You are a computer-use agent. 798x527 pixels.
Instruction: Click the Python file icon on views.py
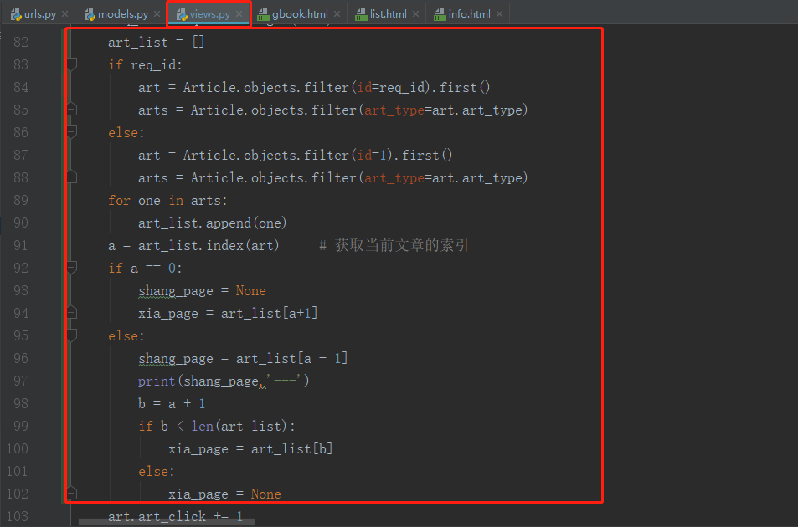(x=182, y=15)
